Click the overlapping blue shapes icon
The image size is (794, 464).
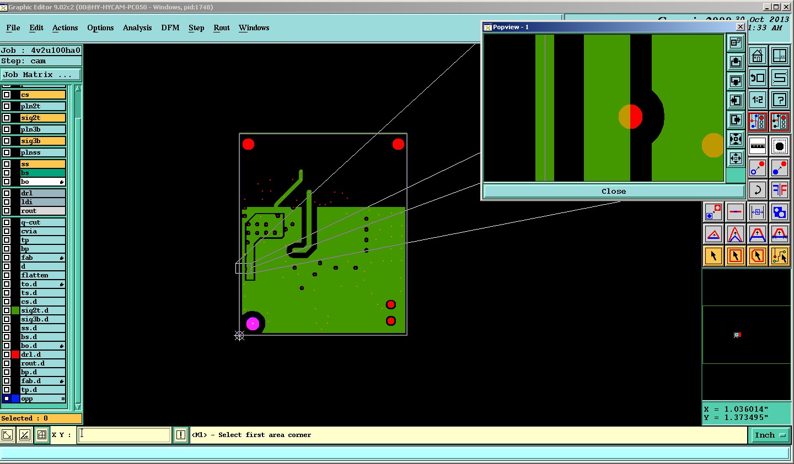(780, 212)
